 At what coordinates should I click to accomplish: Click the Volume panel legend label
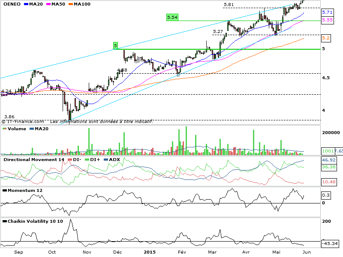pyautogui.click(x=17, y=129)
